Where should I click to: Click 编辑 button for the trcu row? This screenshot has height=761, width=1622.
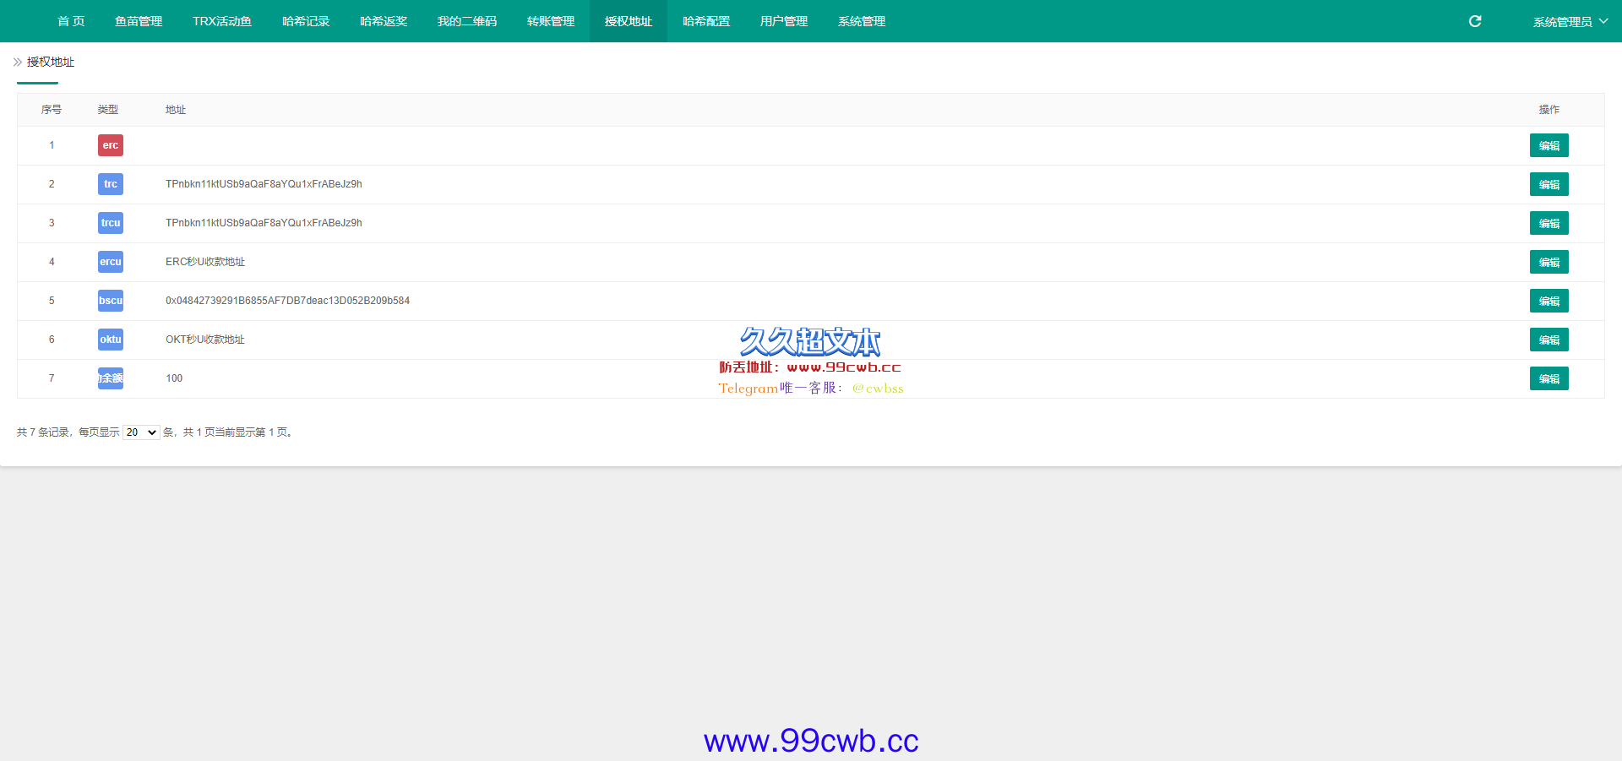coord(1549,223)
